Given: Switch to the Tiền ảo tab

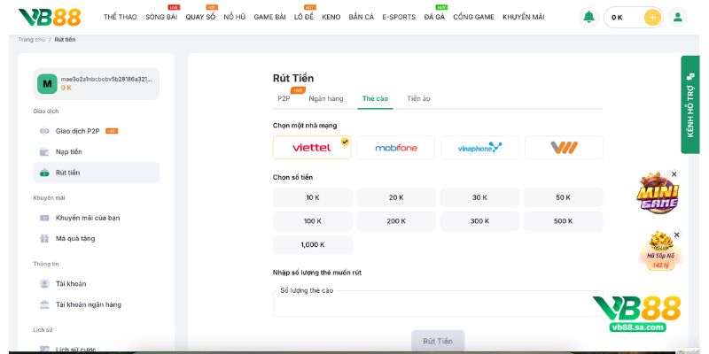Looking at the screenshot, I should pos(418,98).
